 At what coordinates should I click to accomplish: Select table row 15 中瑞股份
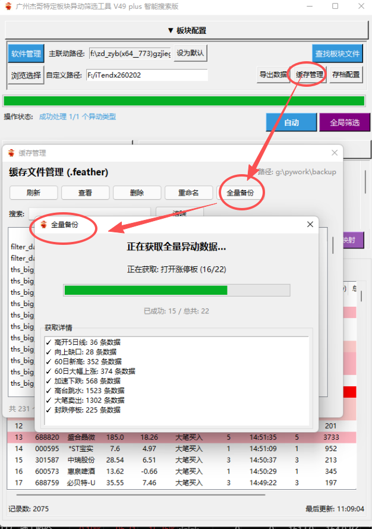pyautogui.click(x=182, y=460)
